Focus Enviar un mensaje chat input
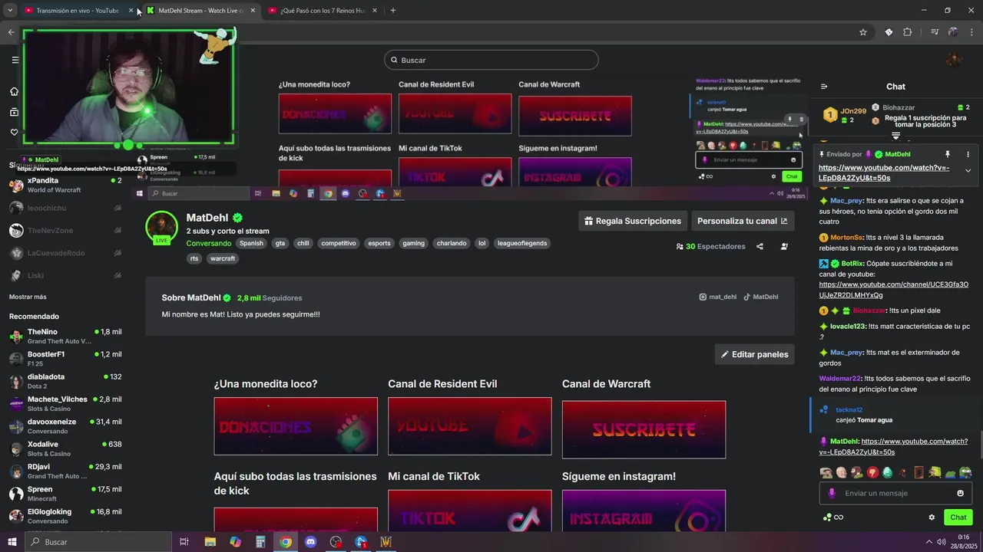This screenshot has height=552, width=983. point(895,493)
